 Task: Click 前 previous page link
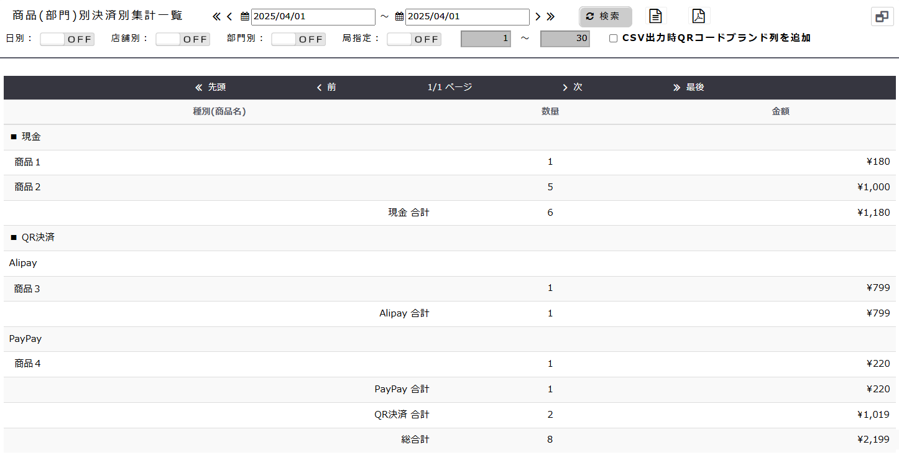[x=326, y=88]
